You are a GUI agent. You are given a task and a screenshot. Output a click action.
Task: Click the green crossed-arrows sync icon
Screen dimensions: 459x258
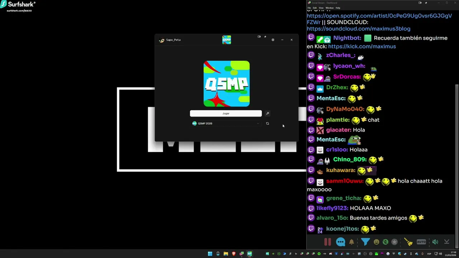point(385,242)
